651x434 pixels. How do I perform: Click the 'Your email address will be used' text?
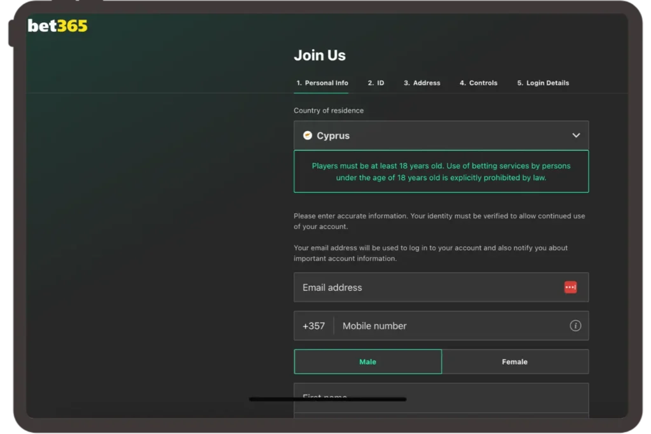pyautogui.click(x=430, y=253)
